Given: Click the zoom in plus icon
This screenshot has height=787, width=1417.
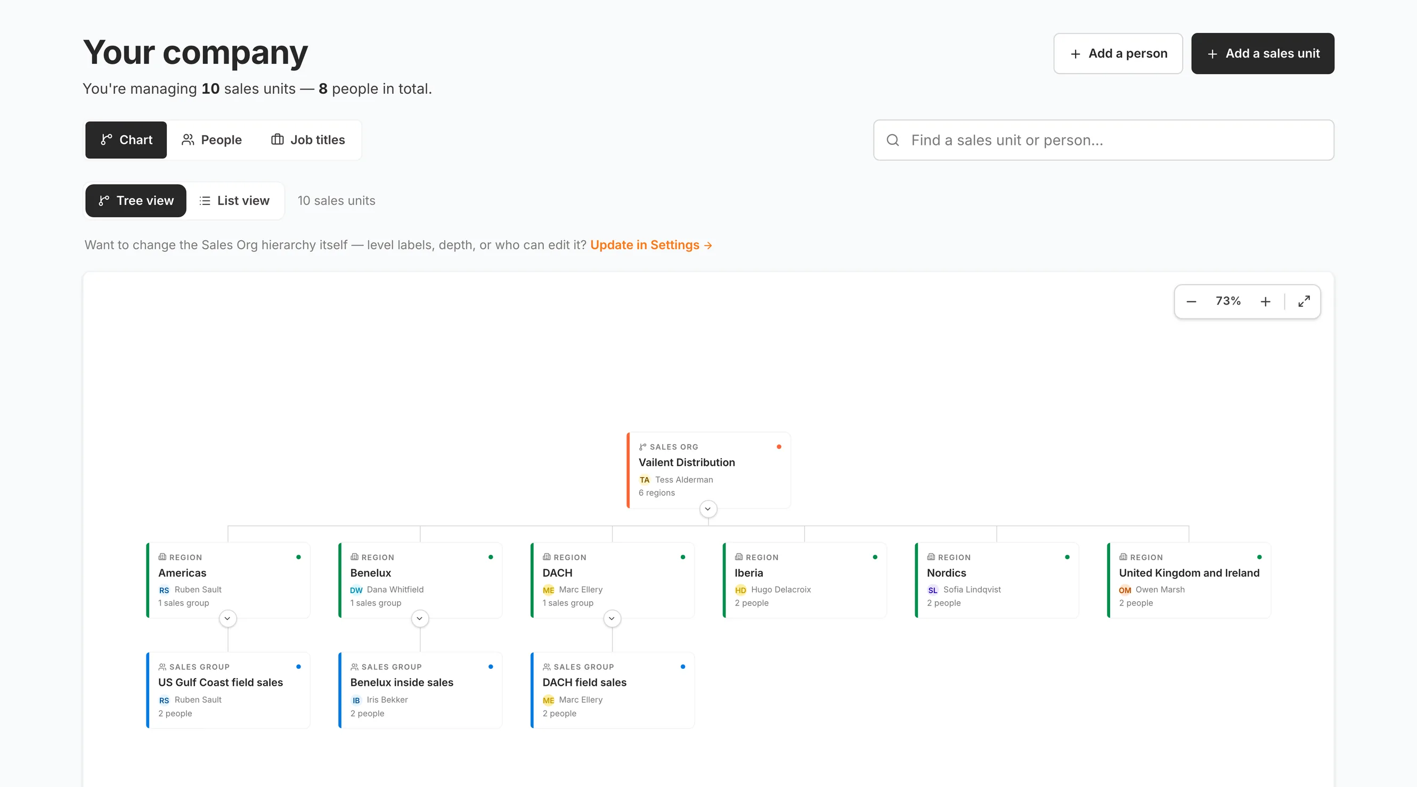Looking at the screenshot, I should (1265, 301).
